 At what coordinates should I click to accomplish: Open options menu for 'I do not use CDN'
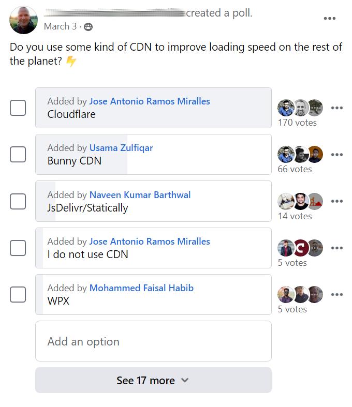click(337, 248)
